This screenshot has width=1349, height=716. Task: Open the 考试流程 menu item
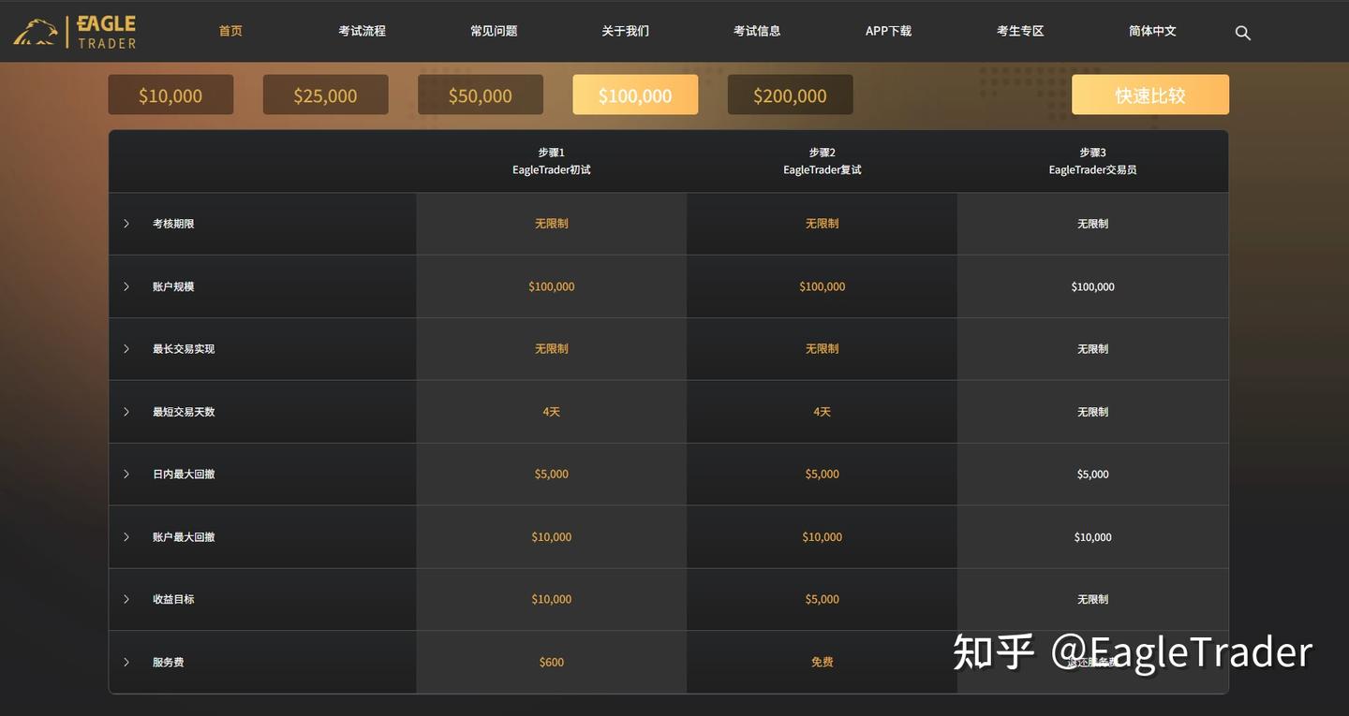363,31
